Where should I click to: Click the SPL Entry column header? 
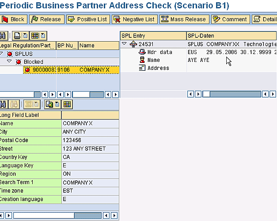[153, 36]
